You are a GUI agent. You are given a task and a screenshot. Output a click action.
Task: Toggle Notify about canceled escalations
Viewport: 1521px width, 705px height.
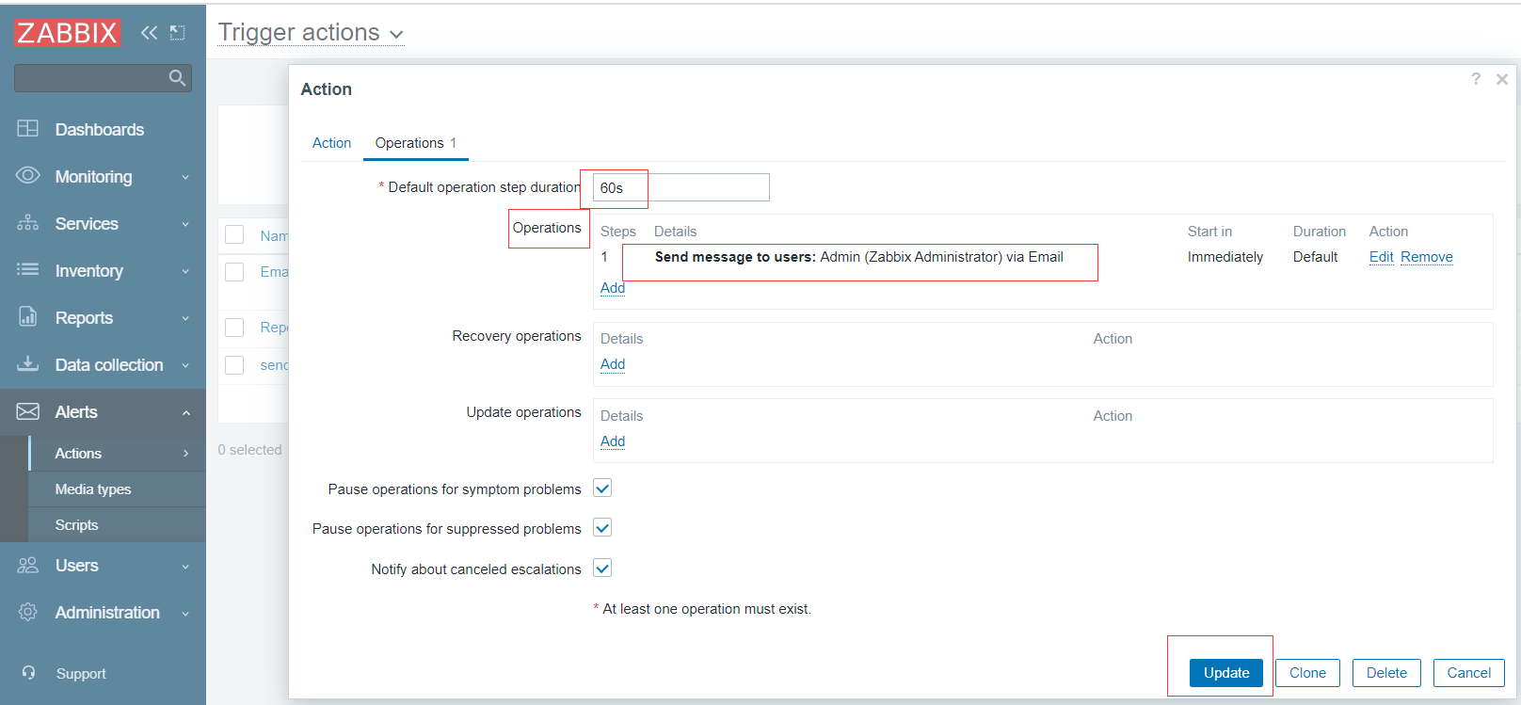[603, 568]
